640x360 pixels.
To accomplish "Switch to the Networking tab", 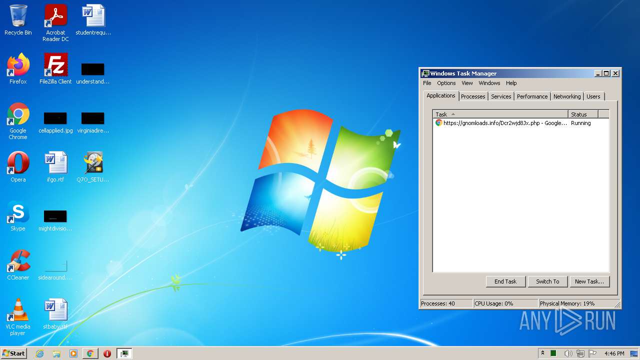I will (x=567, y=96).
